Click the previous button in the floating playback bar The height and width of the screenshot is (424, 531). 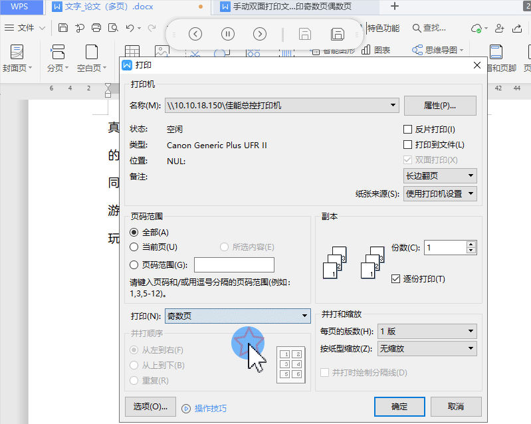coord(195,34)
